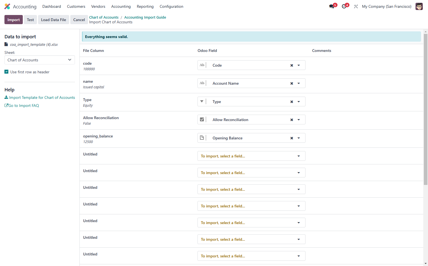The height and width of the screenshot is (266, 428).
Task: Click the Accounting app logo icon
Action: point(7,6)
